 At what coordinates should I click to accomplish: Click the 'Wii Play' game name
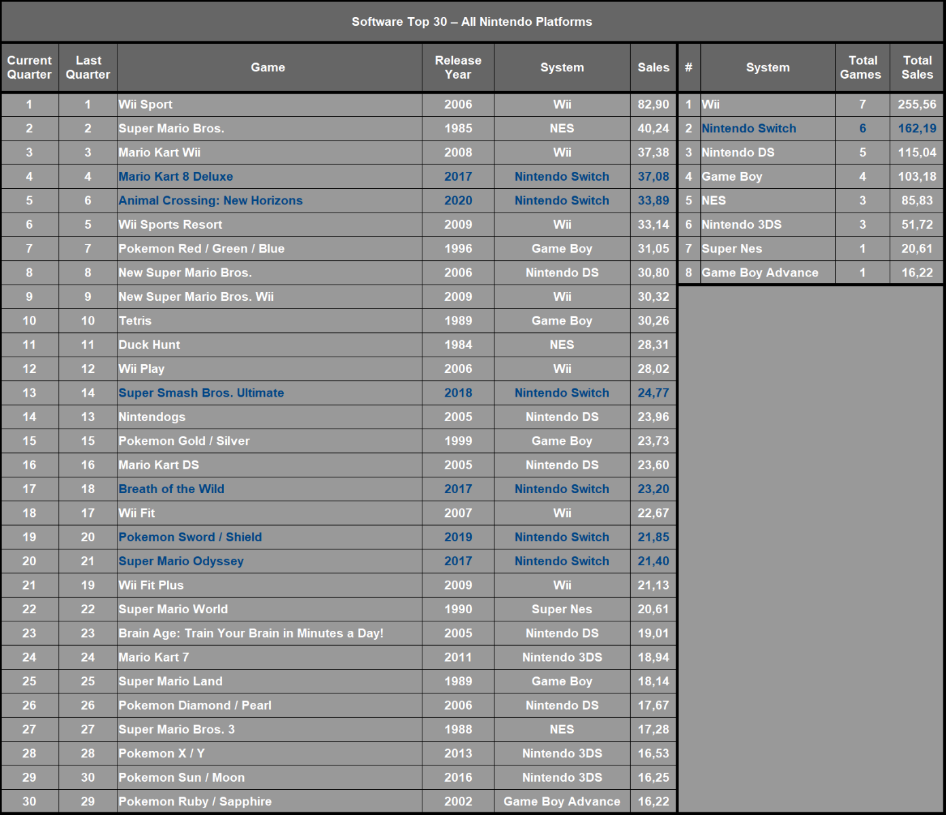coord(141,369)
